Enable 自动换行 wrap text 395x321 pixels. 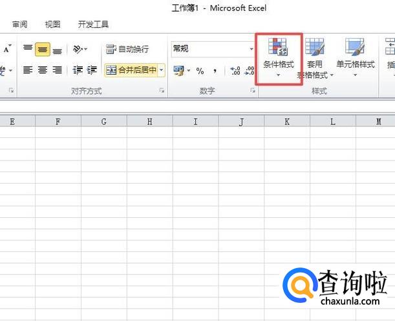(127, 49)
